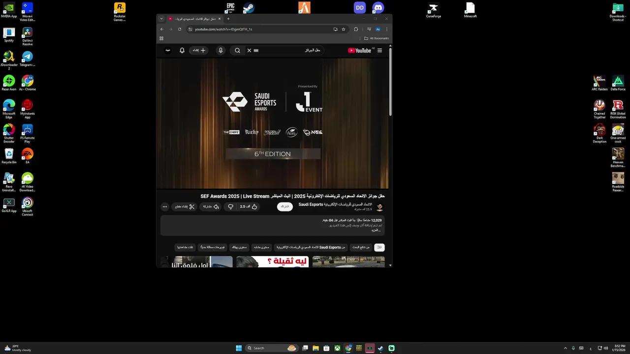Click the Spotify desktop icon
The image size is (630, 354).
click(x=9, y=35)
